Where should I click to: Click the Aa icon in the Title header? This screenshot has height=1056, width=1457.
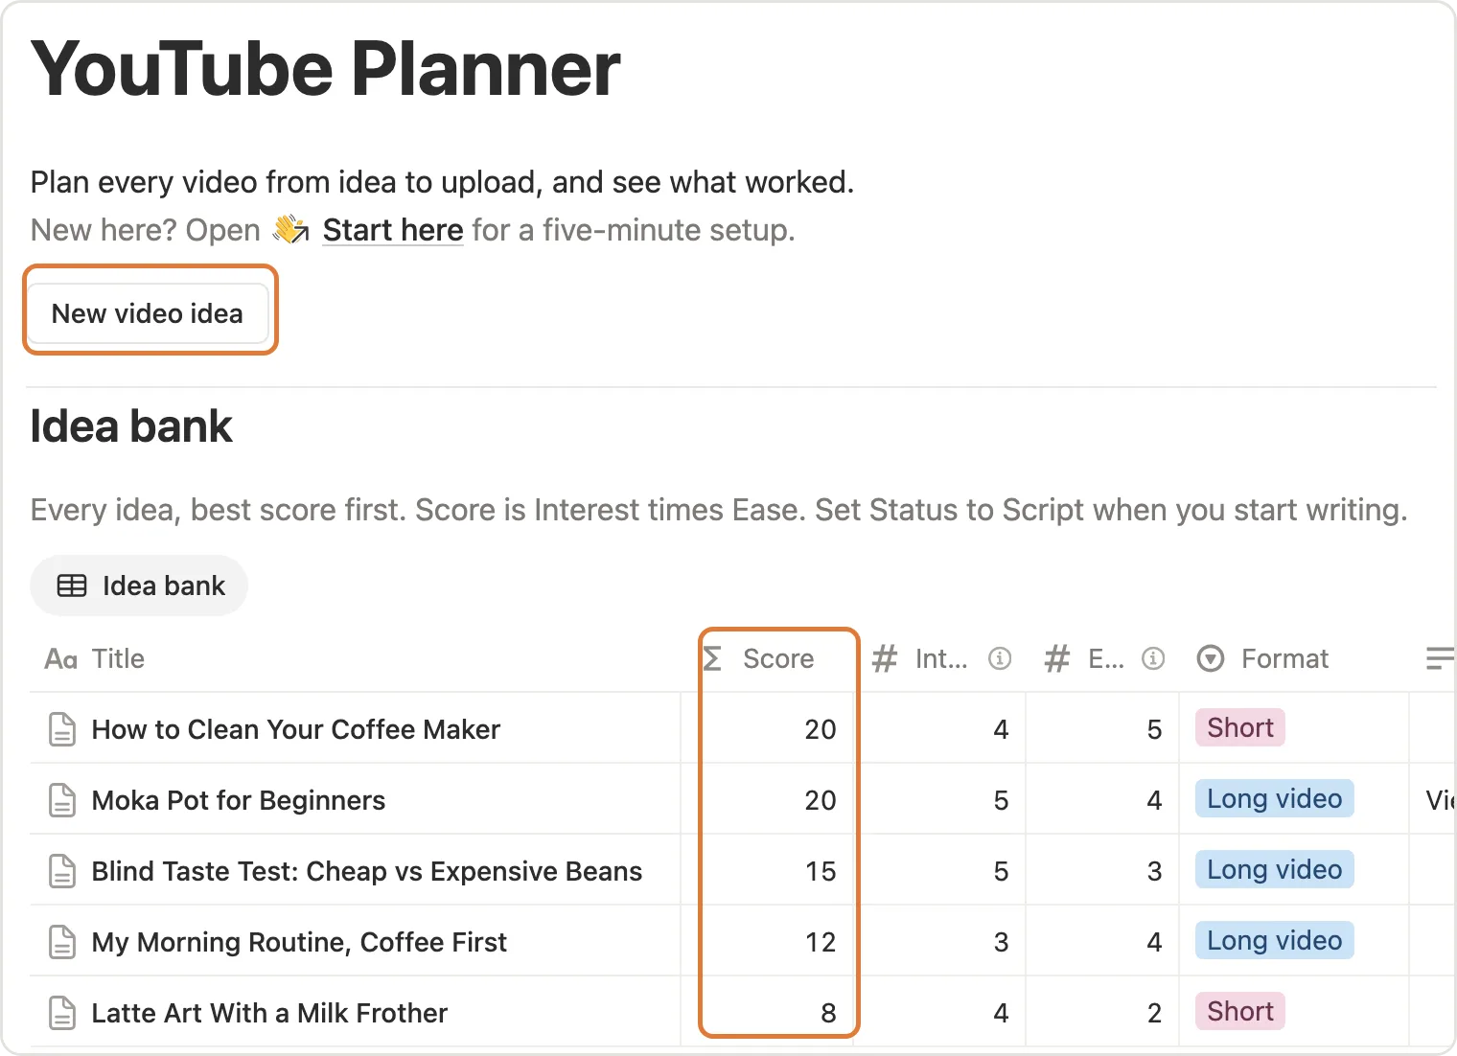[61, 658]
